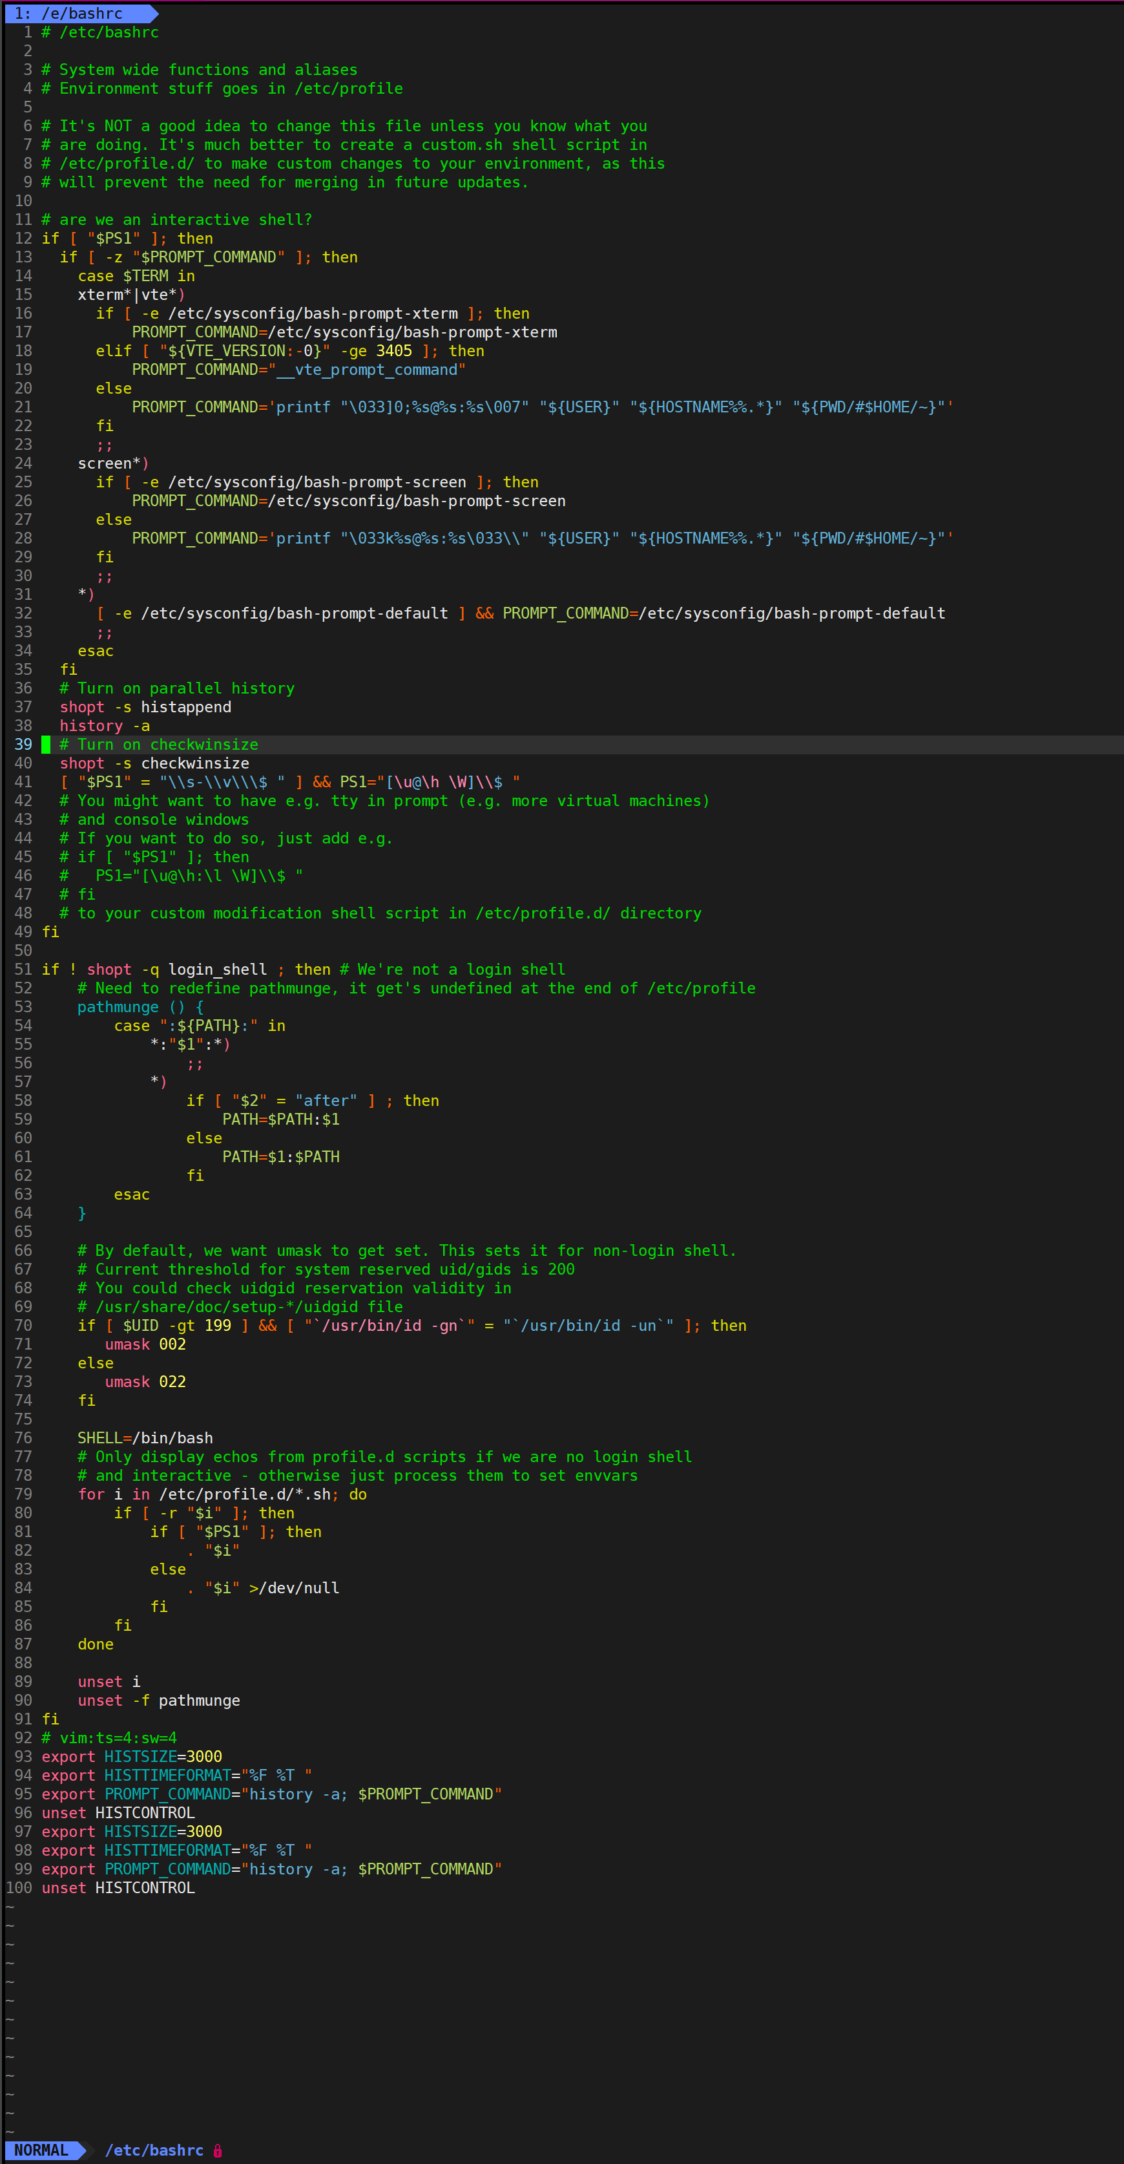Click 'unset HISTCONTROL' on line 100

pos(118,1887)
